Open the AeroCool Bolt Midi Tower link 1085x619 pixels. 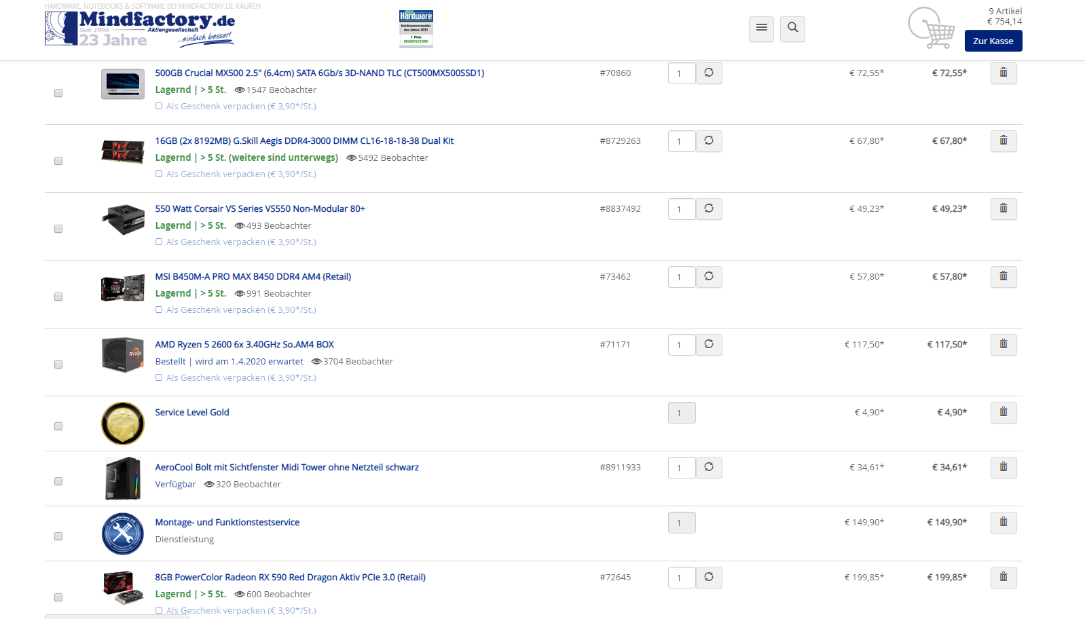pyautogui.click(x=287, y=467)
